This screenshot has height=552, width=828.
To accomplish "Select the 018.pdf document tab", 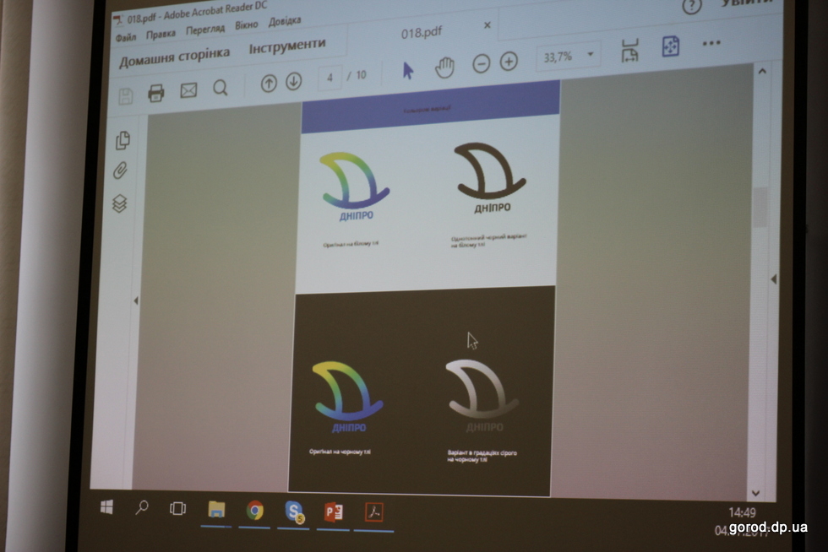I will coord(421,33).
